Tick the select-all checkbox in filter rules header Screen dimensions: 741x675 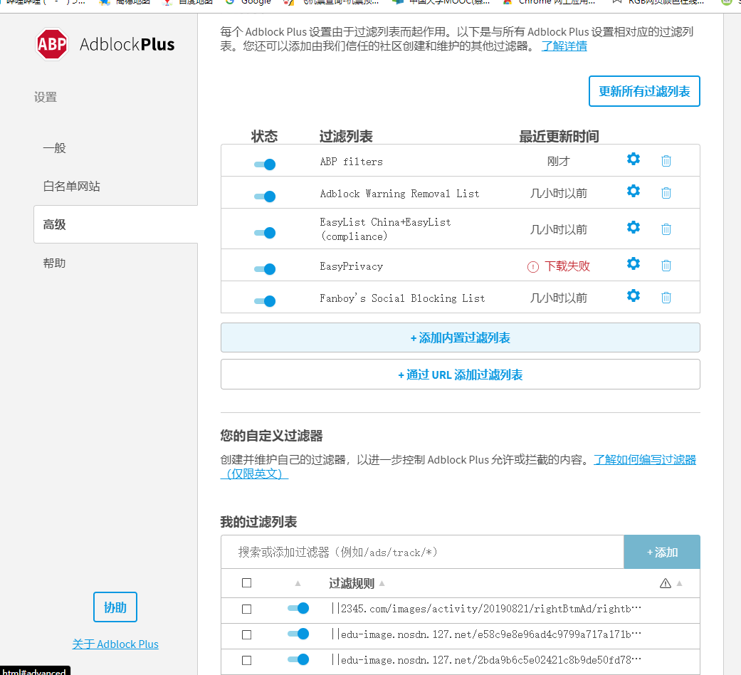coord(247,583)
